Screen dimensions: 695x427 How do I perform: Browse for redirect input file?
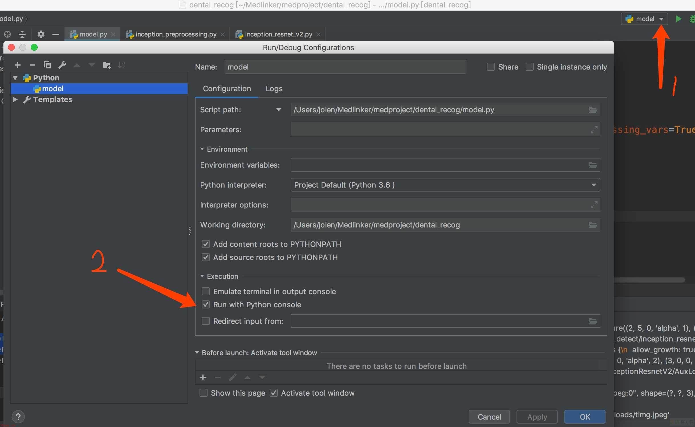coord(593,321)
